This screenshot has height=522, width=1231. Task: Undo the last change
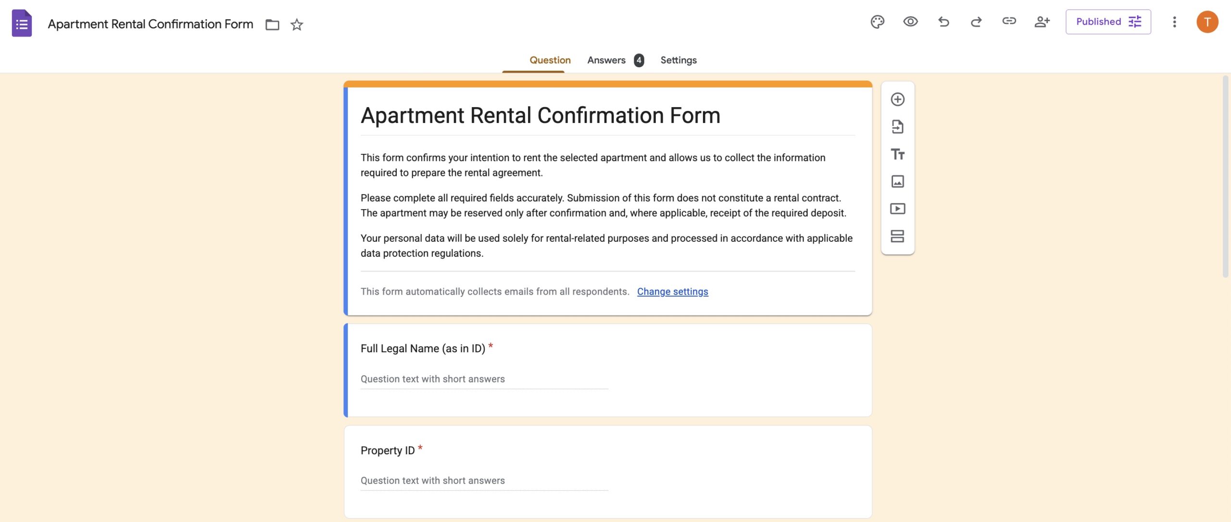tap(943, 22)
